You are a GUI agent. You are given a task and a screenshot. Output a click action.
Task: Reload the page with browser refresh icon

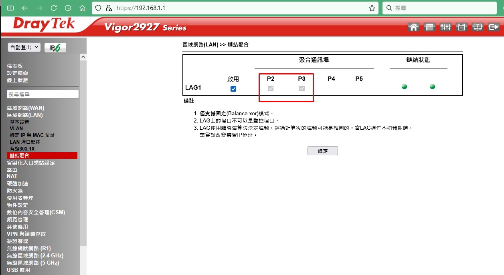54,8
